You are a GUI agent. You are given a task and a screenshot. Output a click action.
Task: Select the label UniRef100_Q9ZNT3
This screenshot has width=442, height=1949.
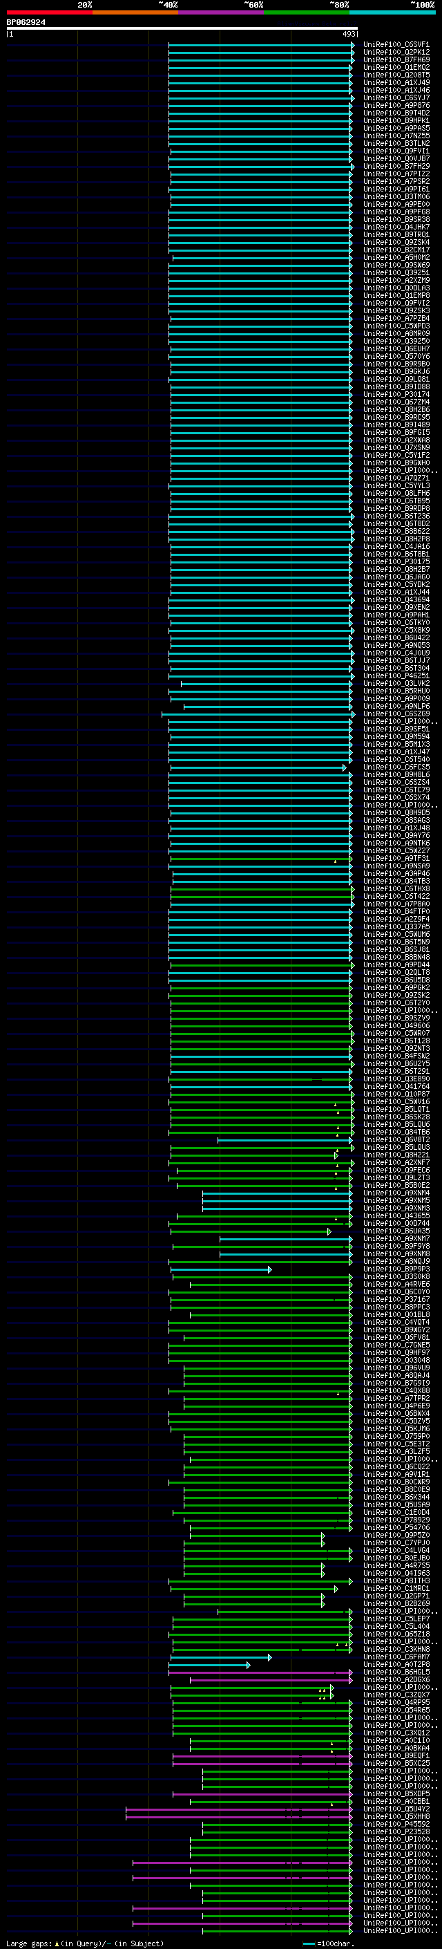(x=396, y=1048)
